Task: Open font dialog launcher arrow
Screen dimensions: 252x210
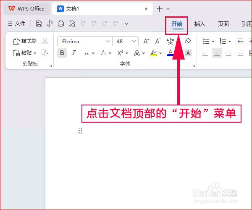Action: coord(194,66)
